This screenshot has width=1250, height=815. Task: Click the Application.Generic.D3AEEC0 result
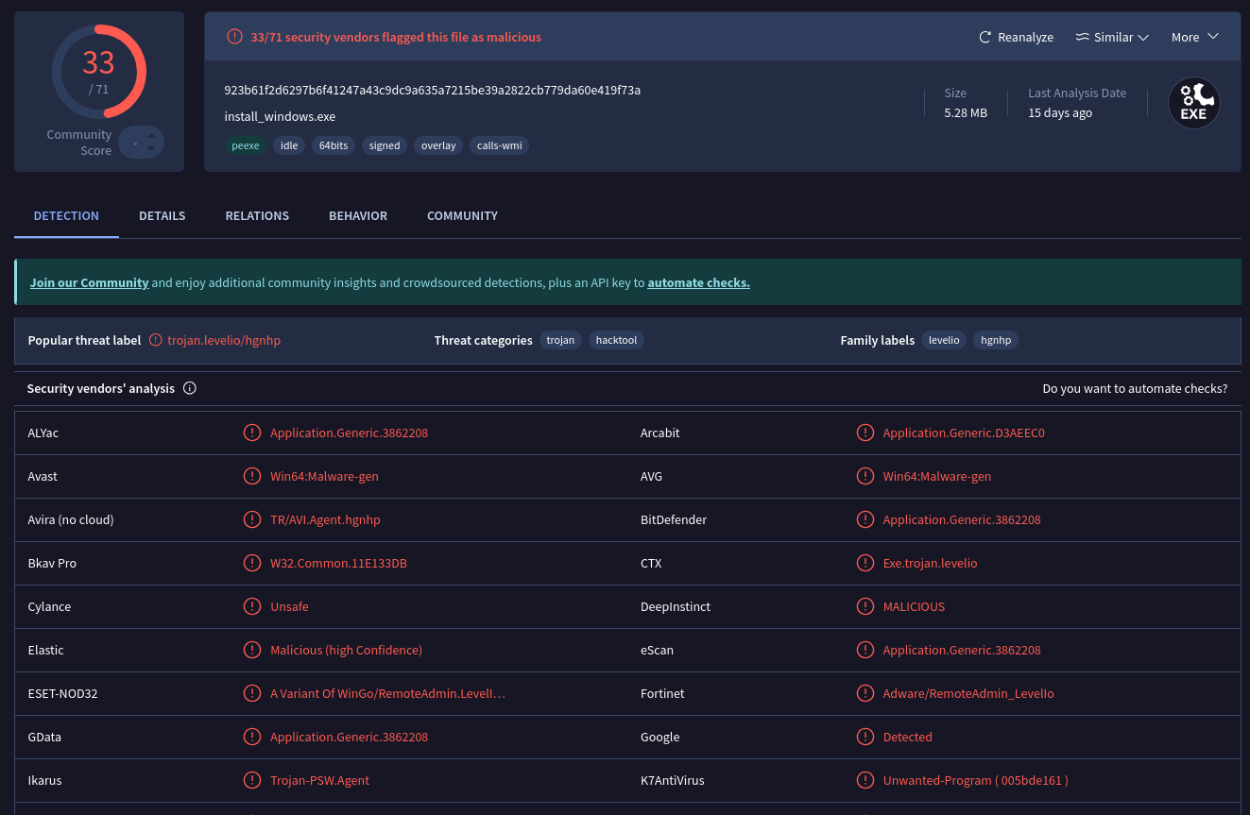[964, 433]
